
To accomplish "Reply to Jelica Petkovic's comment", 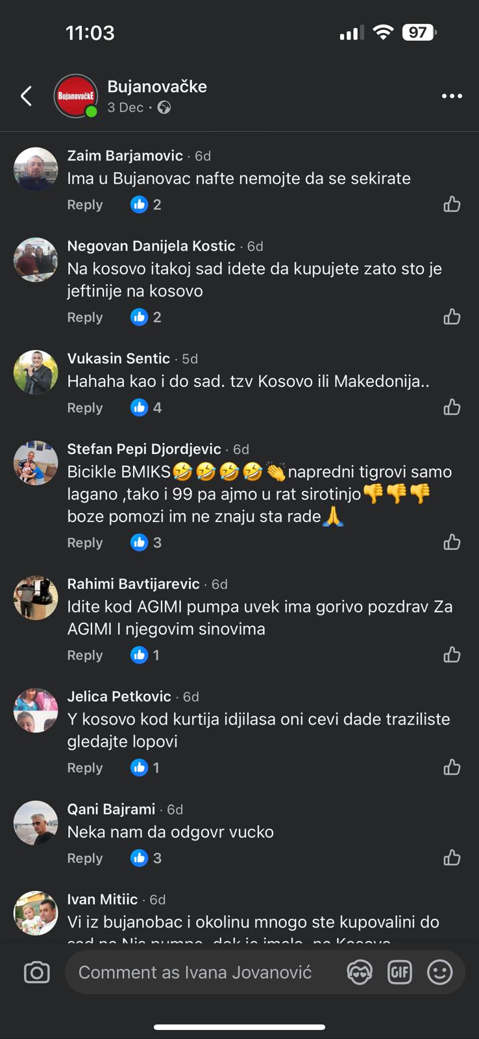I will click(85, 768).
